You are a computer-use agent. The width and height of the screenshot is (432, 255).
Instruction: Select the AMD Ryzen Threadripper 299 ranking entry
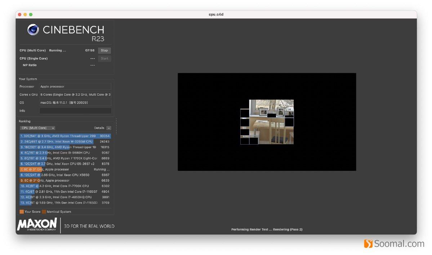point(65,136)
